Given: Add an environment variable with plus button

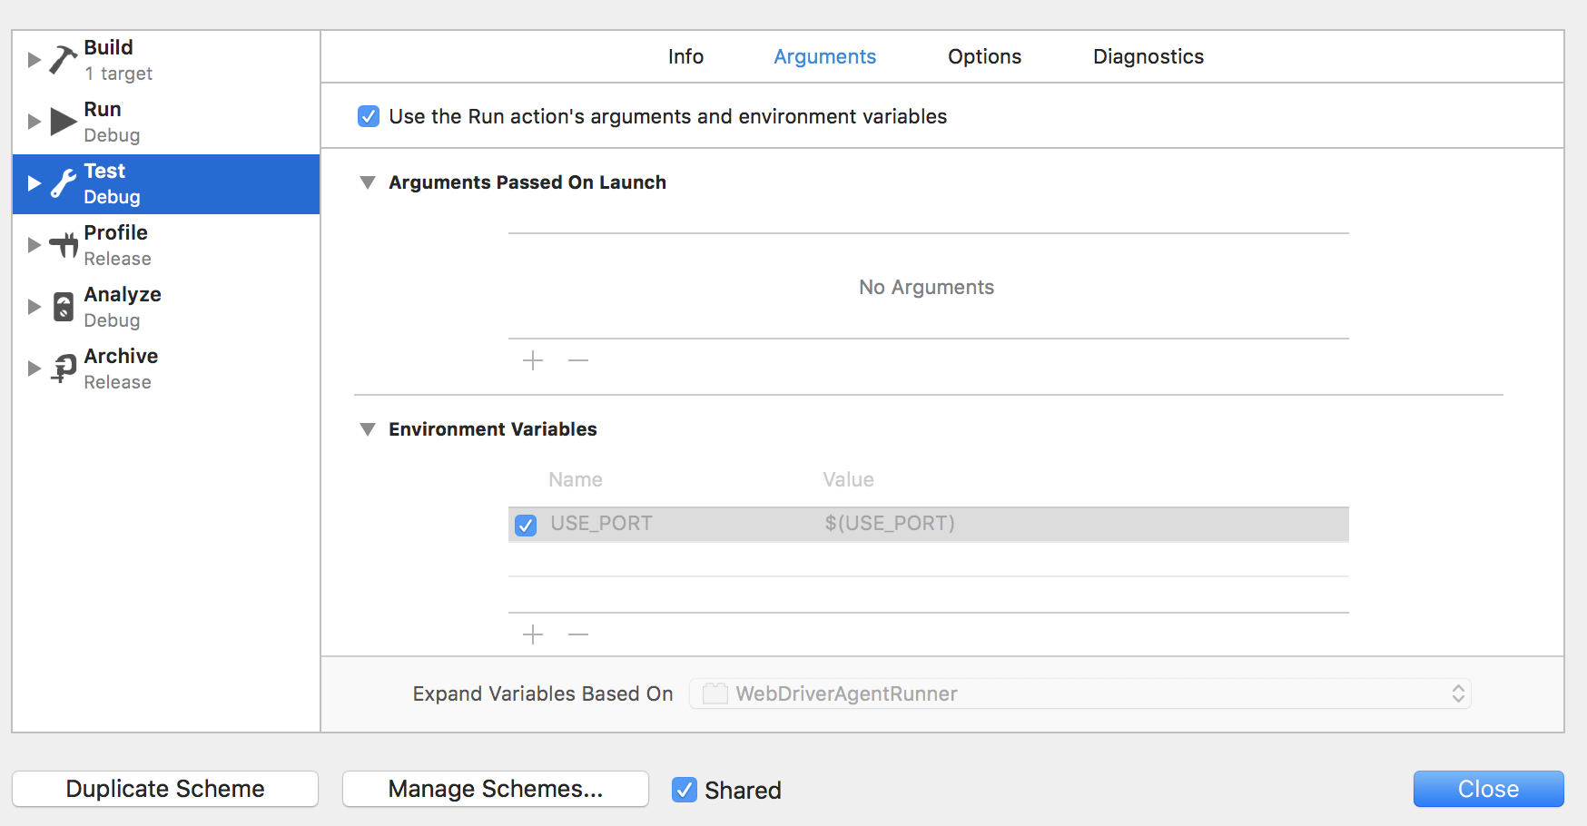Looking at the screenshot, I should (533, 634).
